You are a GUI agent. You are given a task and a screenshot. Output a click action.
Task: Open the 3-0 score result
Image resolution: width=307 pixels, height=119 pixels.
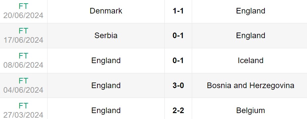(178, 85)
